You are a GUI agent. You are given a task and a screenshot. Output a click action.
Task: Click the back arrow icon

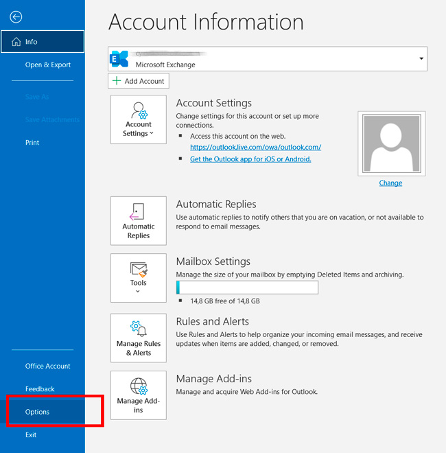(16, 16)
